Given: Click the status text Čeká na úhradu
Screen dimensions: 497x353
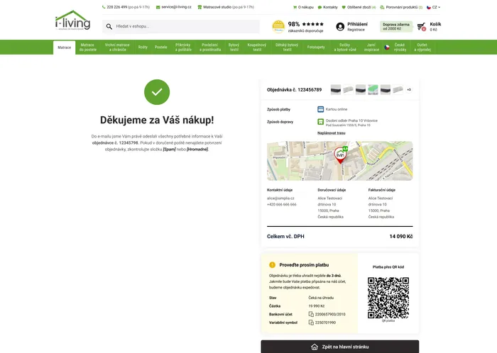Looking at the screenshot, I should click(x=321, y=298).
